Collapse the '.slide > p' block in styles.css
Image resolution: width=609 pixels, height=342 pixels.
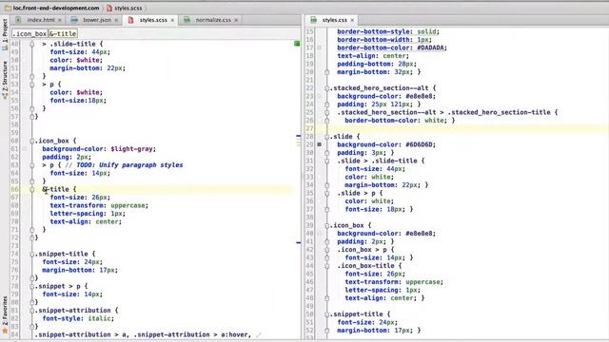coord(327,193)
